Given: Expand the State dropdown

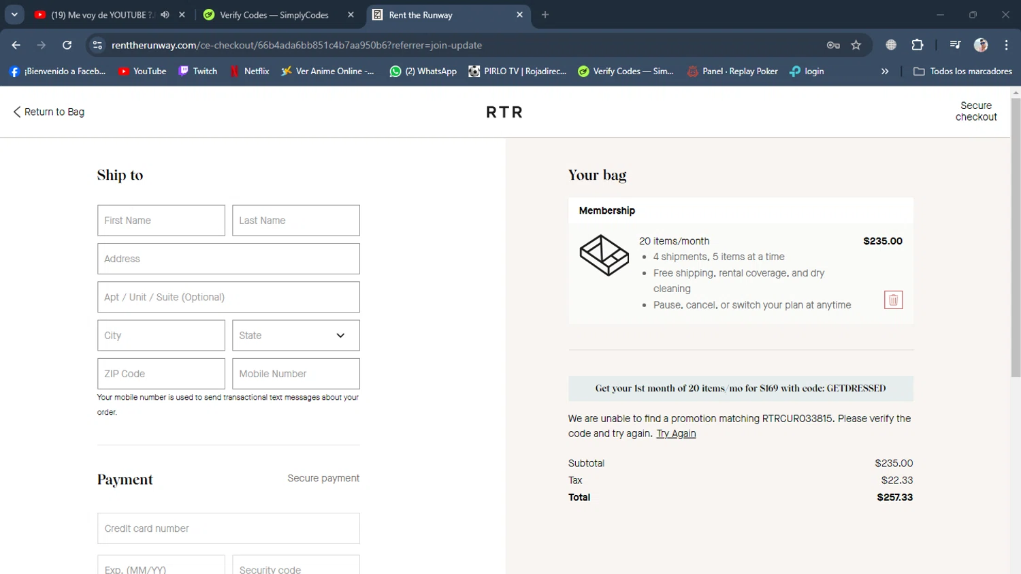Looking at the screenshot, I should 296,335.
